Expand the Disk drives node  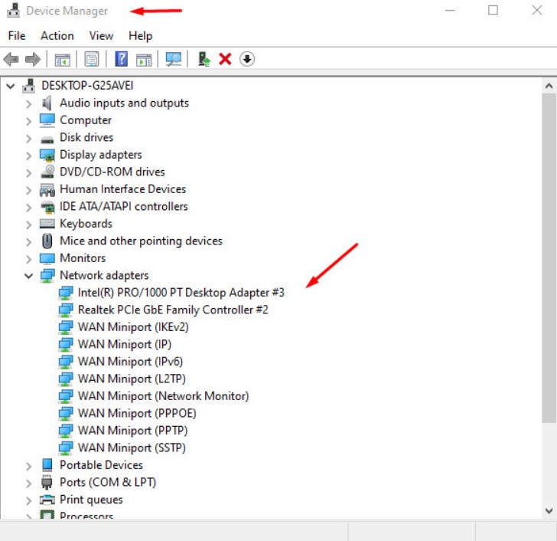pyautogui.click(x=29, y=139)
